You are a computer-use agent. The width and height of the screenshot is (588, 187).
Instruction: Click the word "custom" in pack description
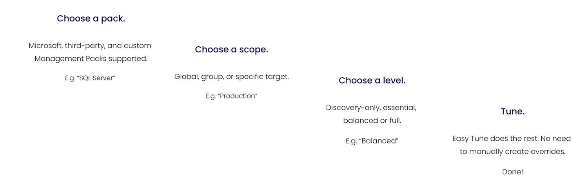[137, 45]
